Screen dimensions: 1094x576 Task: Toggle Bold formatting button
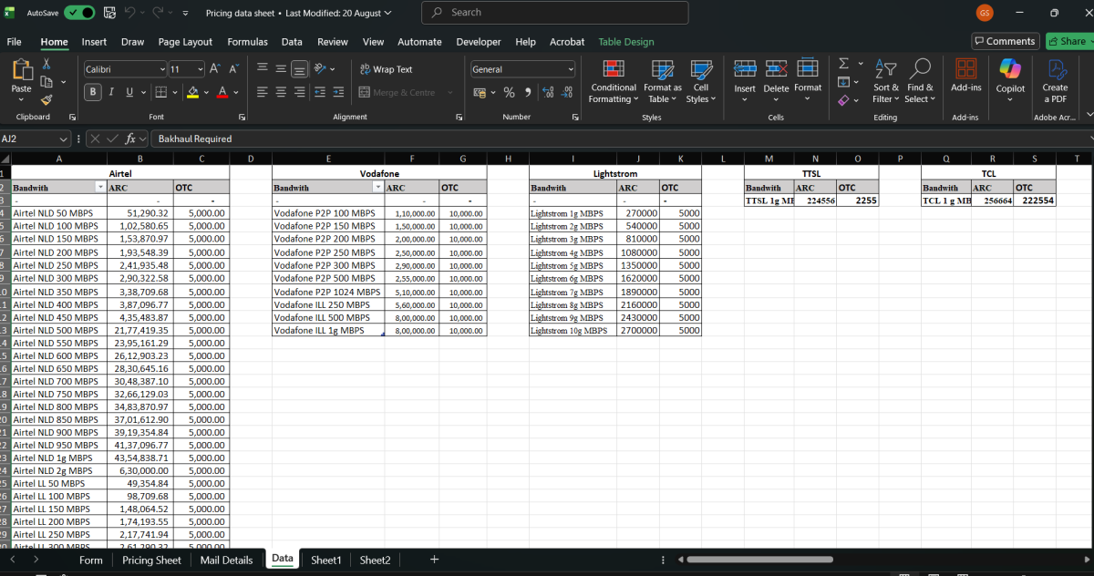coord(93,92)
